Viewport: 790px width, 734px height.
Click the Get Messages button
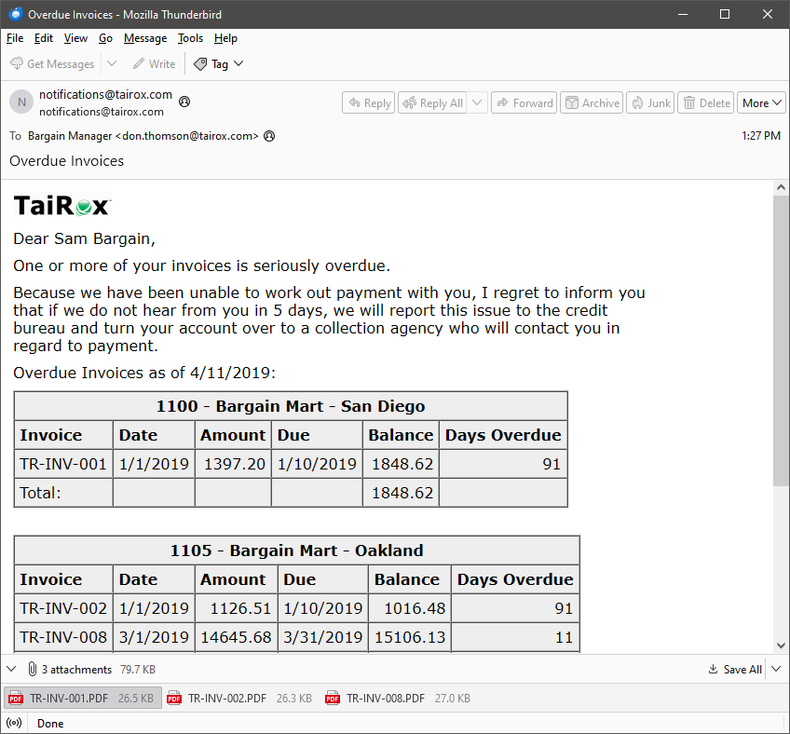pos(52,64)
